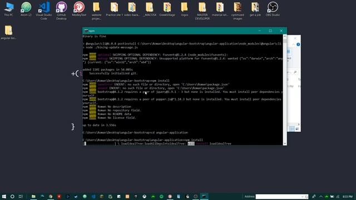Click the battery icon in system tray

click(x=332, y=196)
